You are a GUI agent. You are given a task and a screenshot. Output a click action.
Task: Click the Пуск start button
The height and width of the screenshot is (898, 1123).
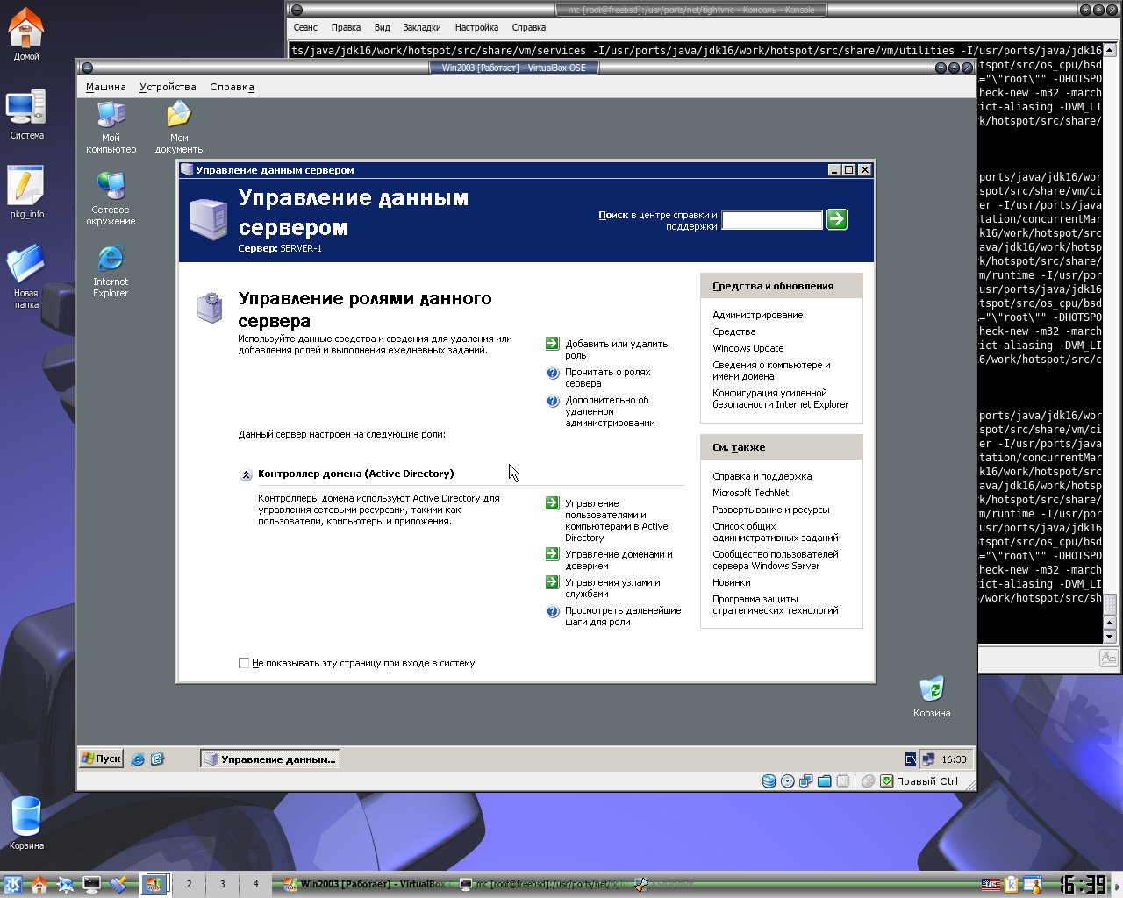[x=101, y=759]
